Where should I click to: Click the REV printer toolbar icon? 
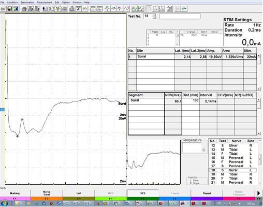pyautogui.click(x=31, y=9)
